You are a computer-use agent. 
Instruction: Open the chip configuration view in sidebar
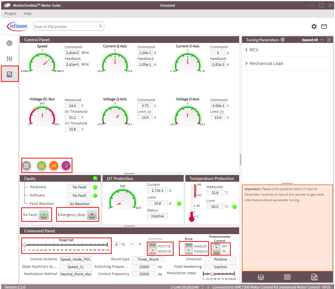point(9,43)
